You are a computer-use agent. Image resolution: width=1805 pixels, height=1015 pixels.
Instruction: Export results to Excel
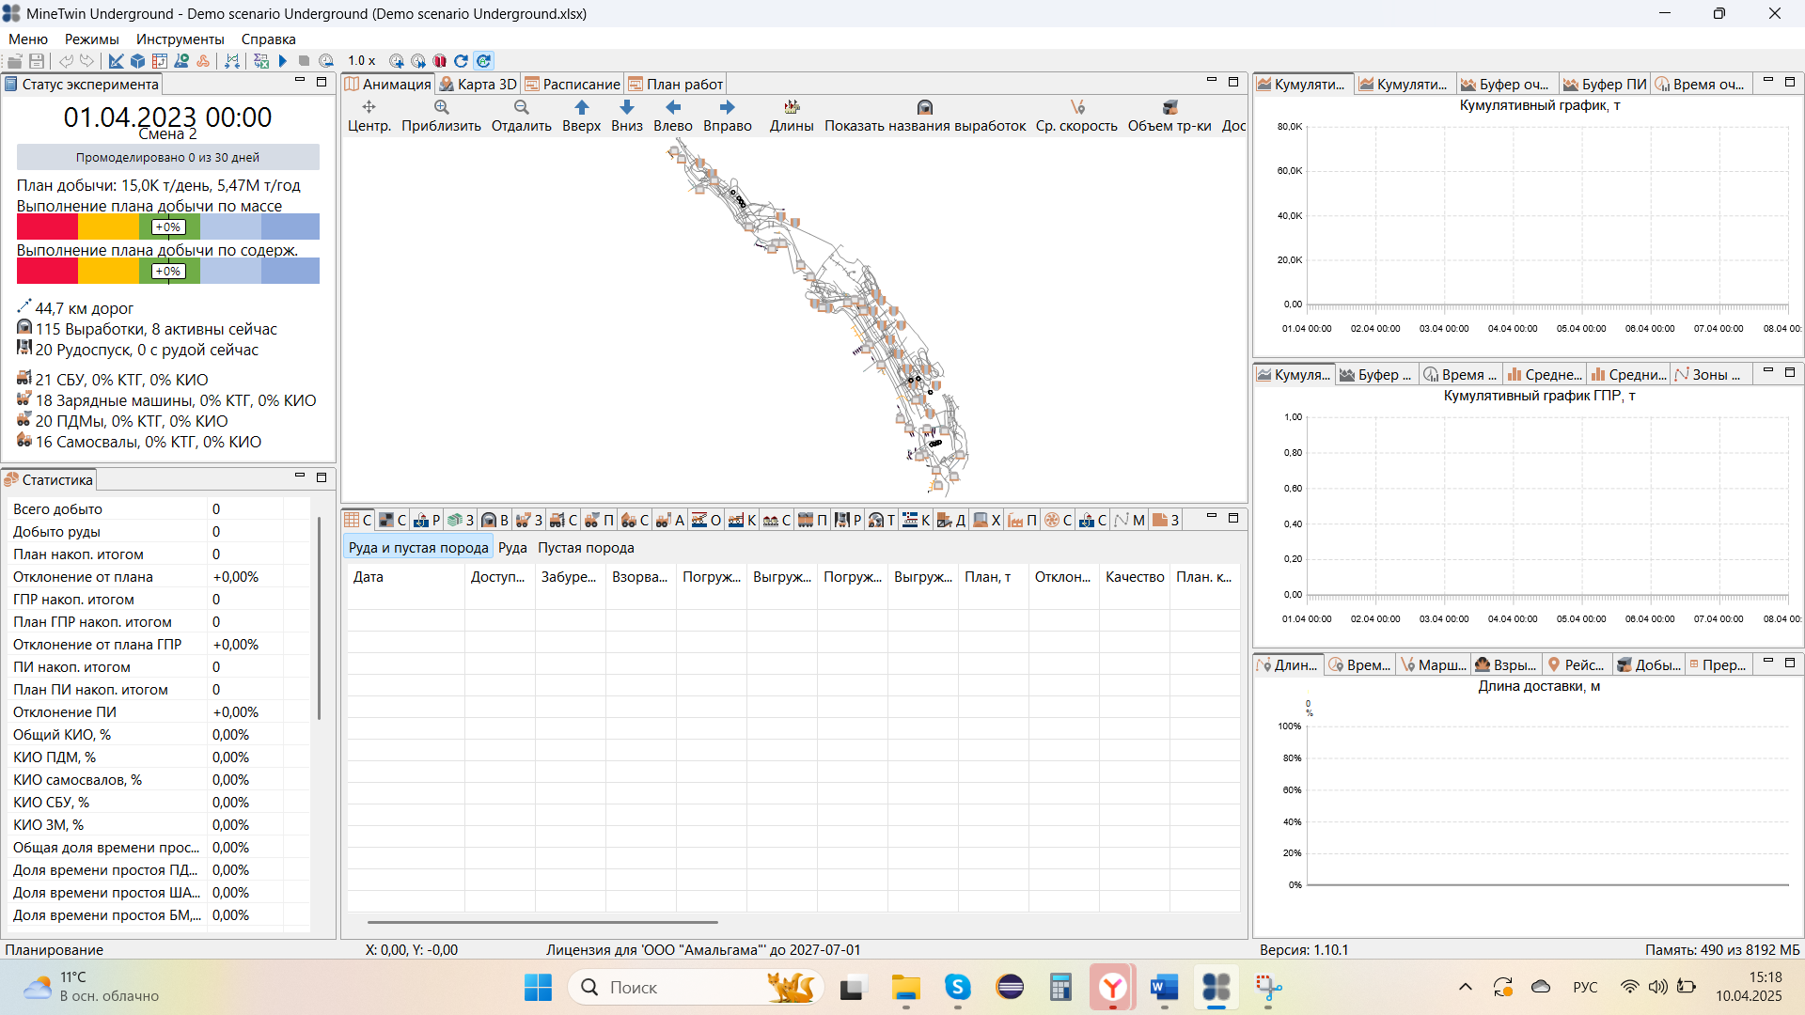(x=261, y=61)
